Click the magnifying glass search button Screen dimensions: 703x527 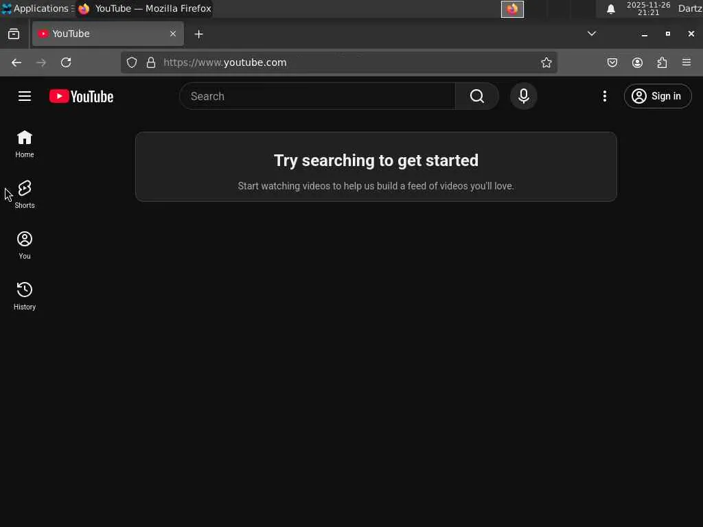pyautogui.click(x=477, y=96)
